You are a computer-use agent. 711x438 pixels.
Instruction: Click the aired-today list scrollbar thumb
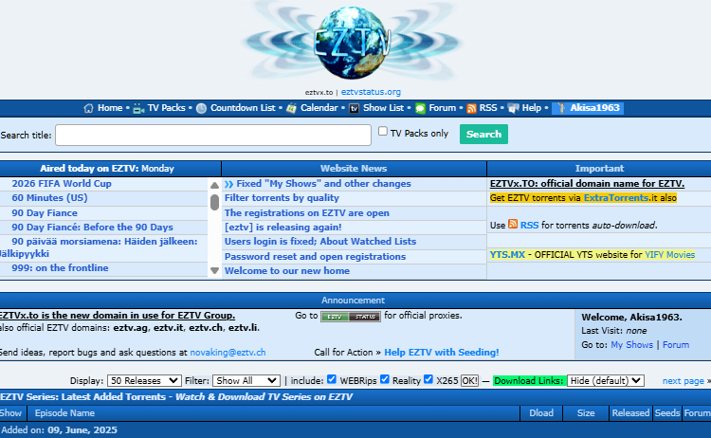click(215, 202)
